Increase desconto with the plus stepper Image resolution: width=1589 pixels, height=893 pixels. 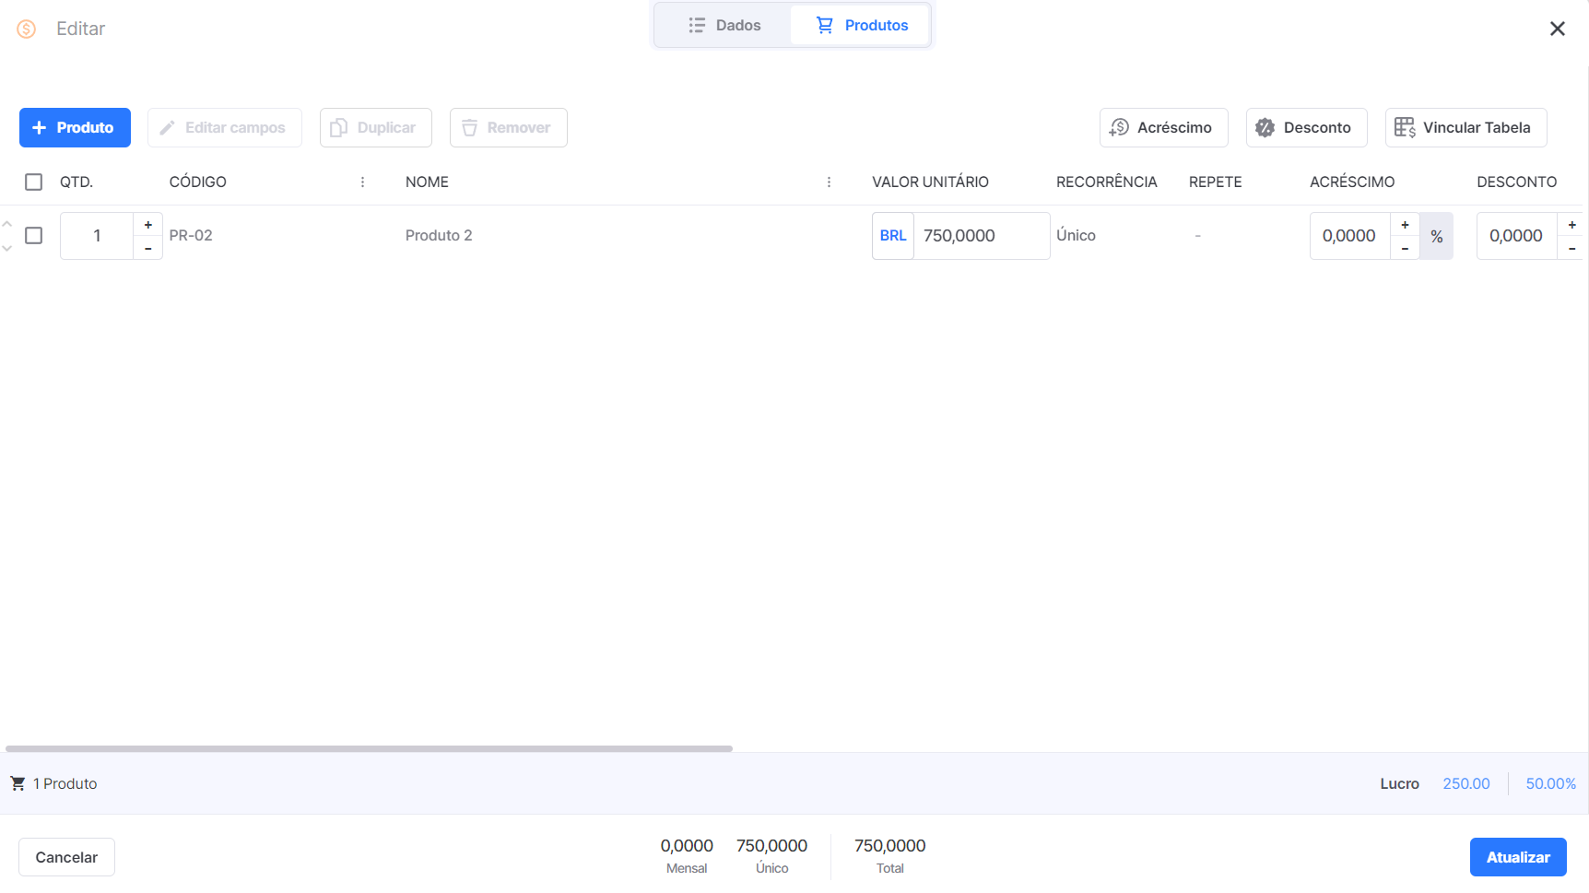(x=1572, y=225)
